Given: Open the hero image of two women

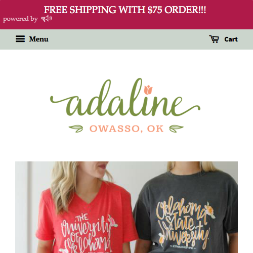Looking at the screenshot, I should pos(126,207).
